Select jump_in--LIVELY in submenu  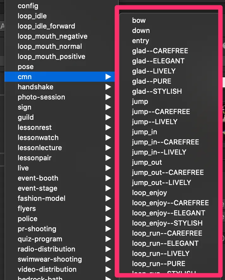click(159, 152)
